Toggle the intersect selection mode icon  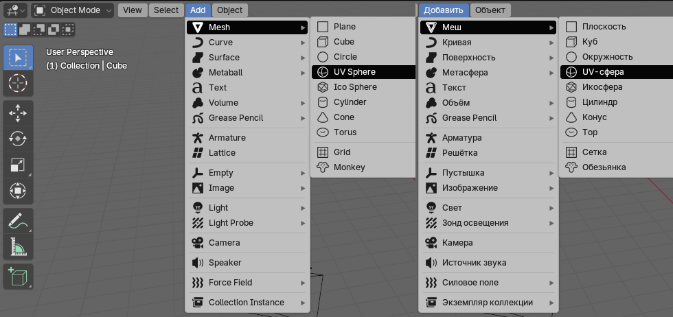tap(68, 30)
